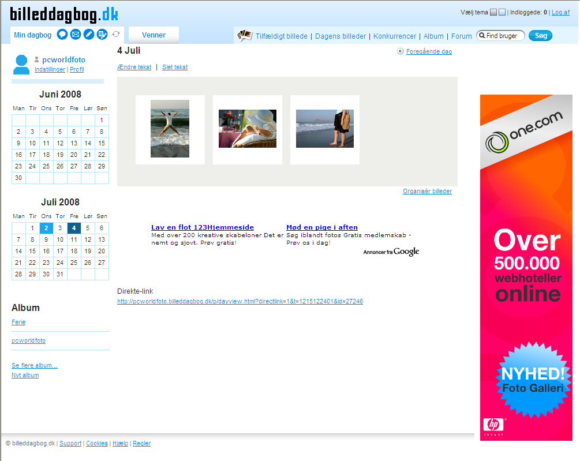Open Dagens billeder in navigation
Viewport: 580px width, 461px height.
[x=340, y=36]
